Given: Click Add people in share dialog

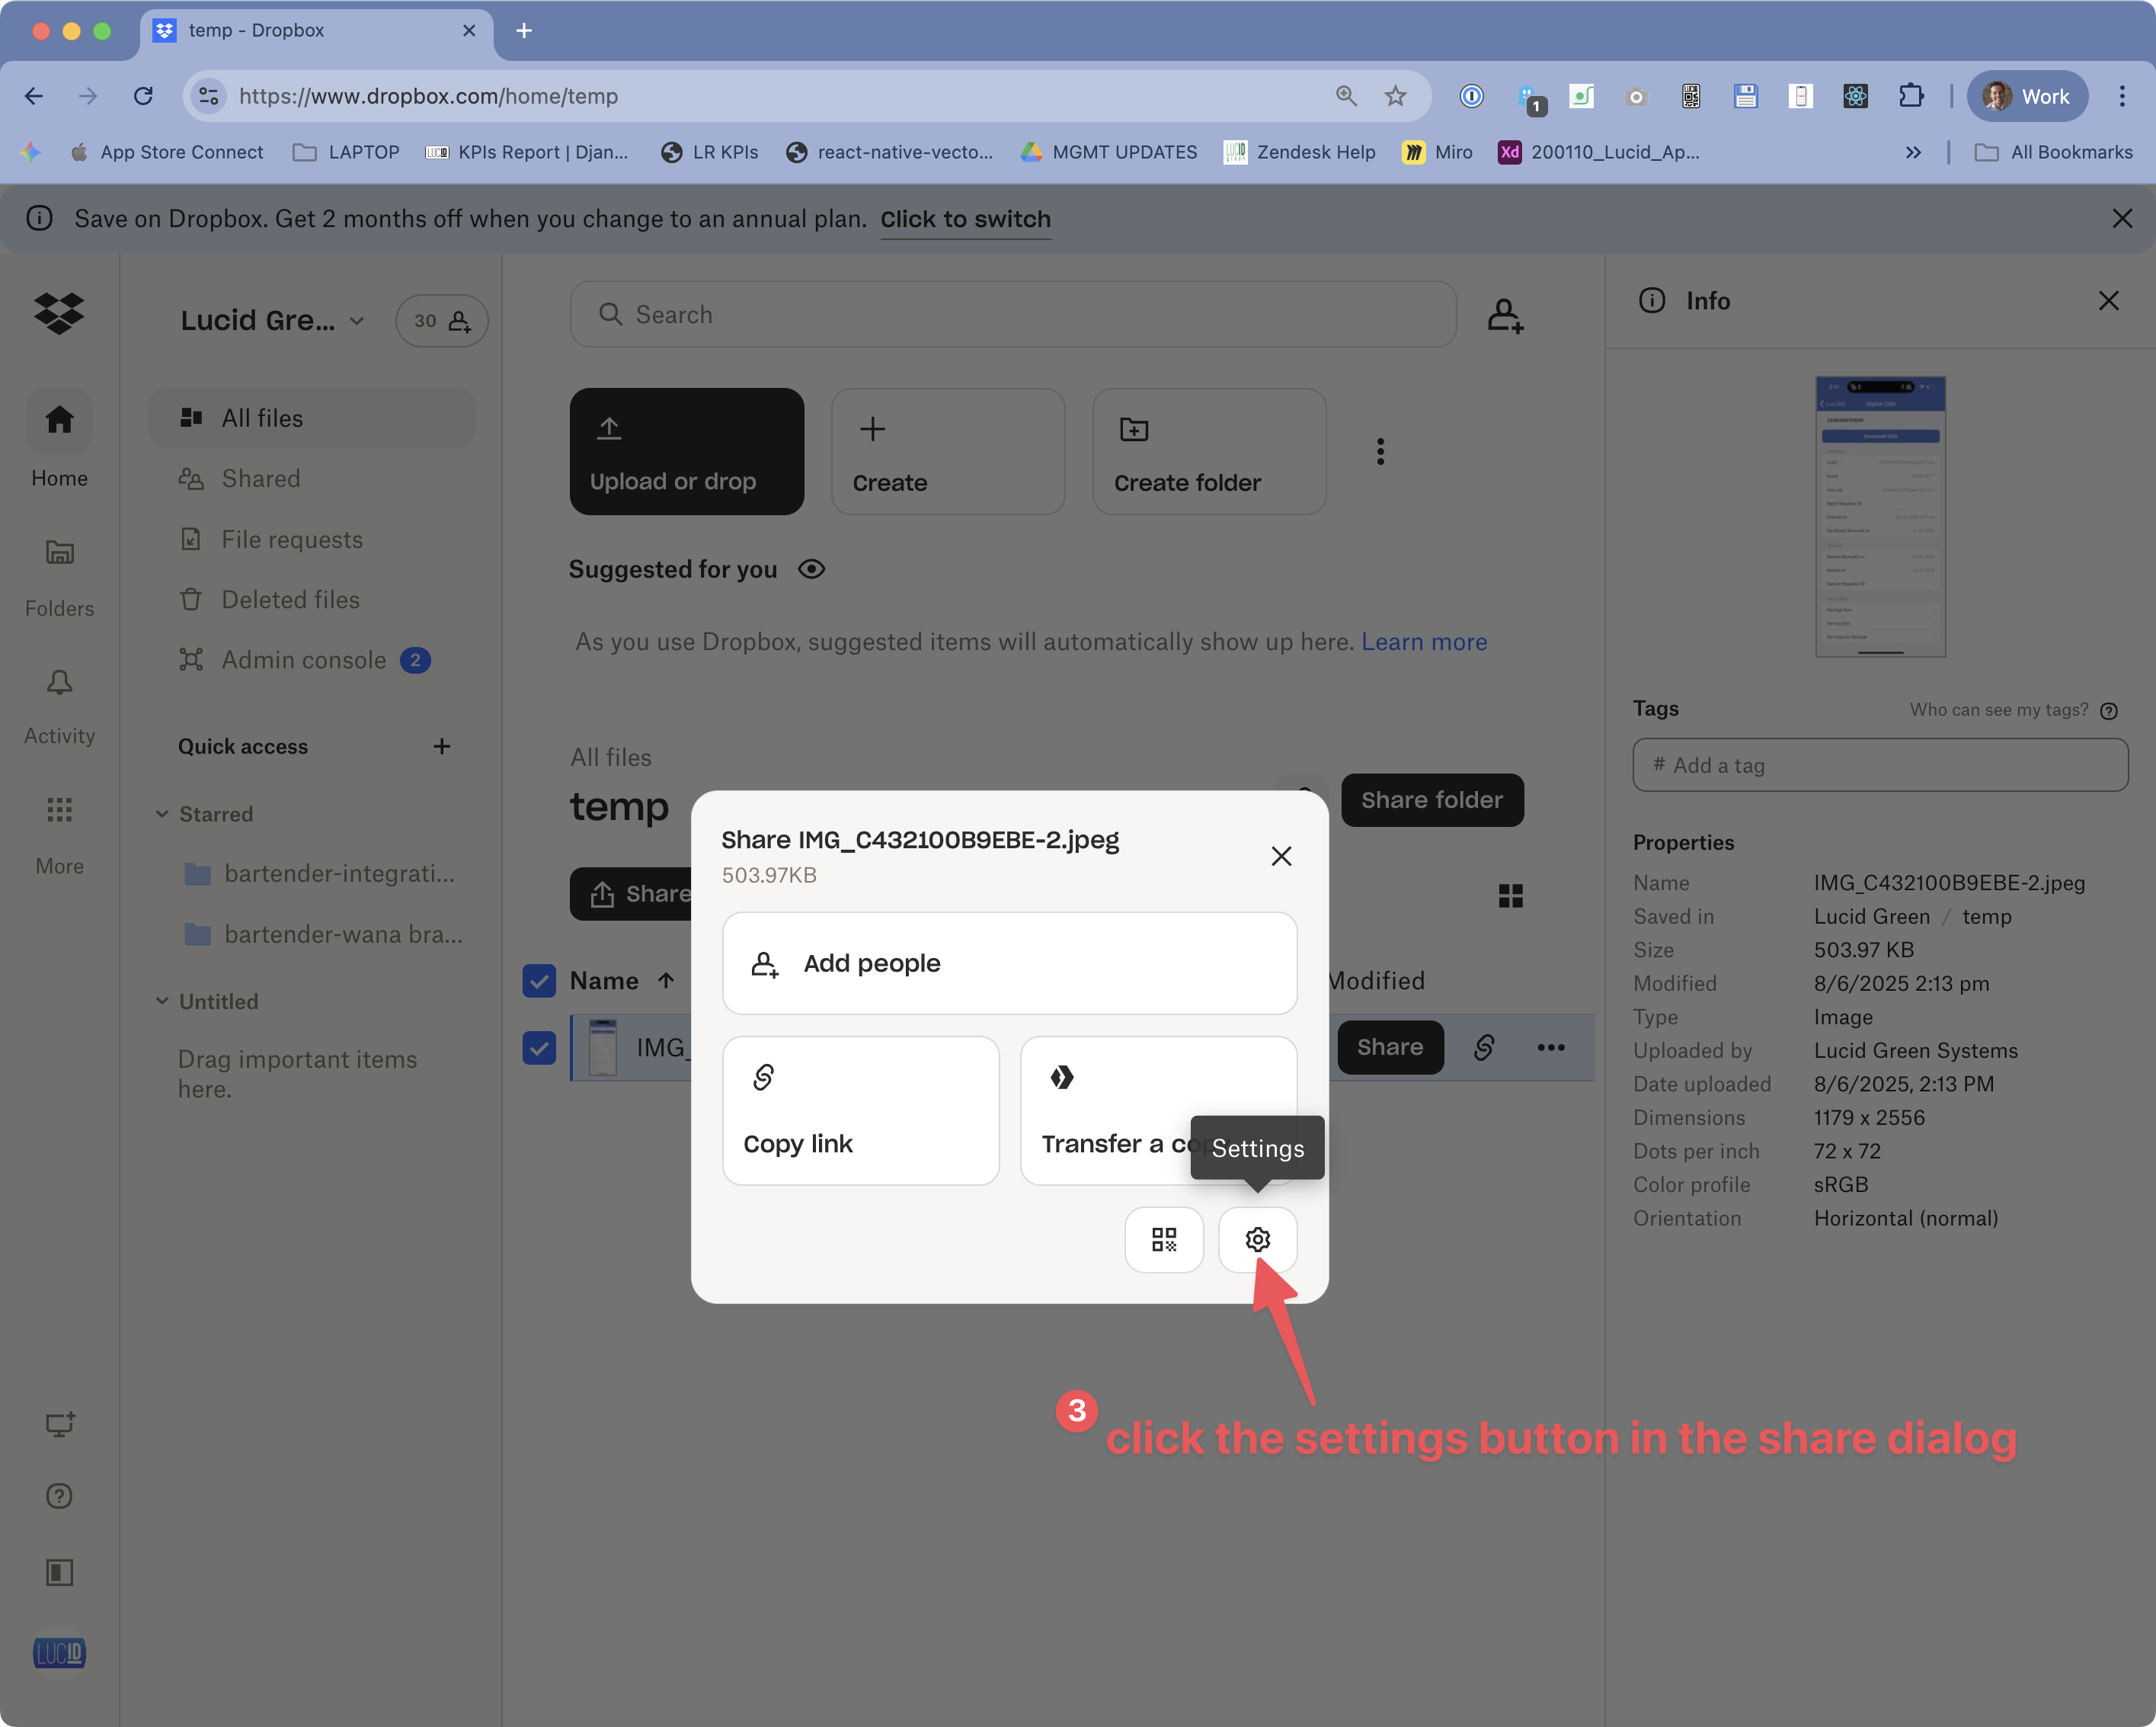Looking at the screenshot, I should coord(1009,963).
